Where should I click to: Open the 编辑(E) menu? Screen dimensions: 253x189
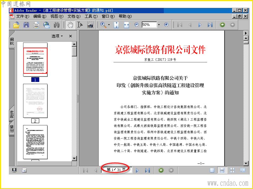40,16
